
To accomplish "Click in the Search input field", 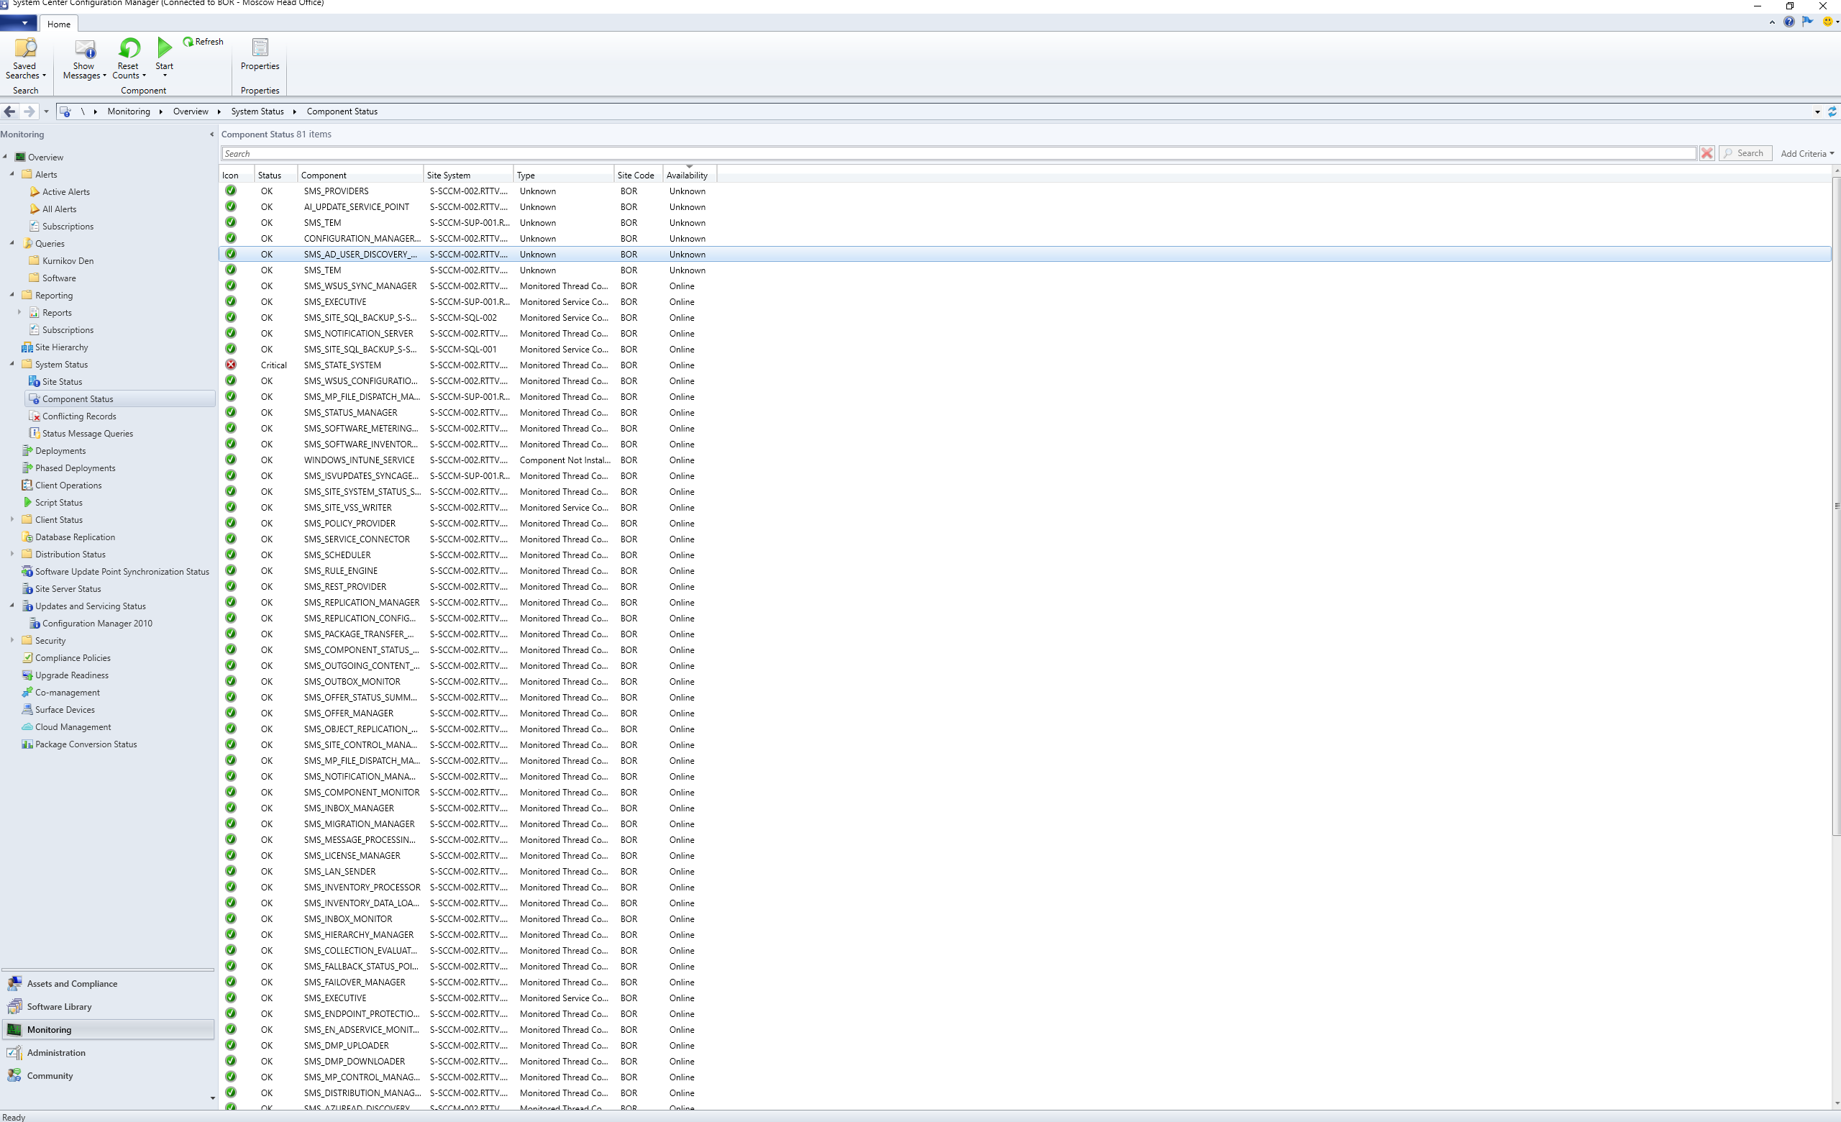I will point(959,153).
